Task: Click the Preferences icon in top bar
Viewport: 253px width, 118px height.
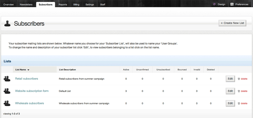Action: [x=232, y=4]
